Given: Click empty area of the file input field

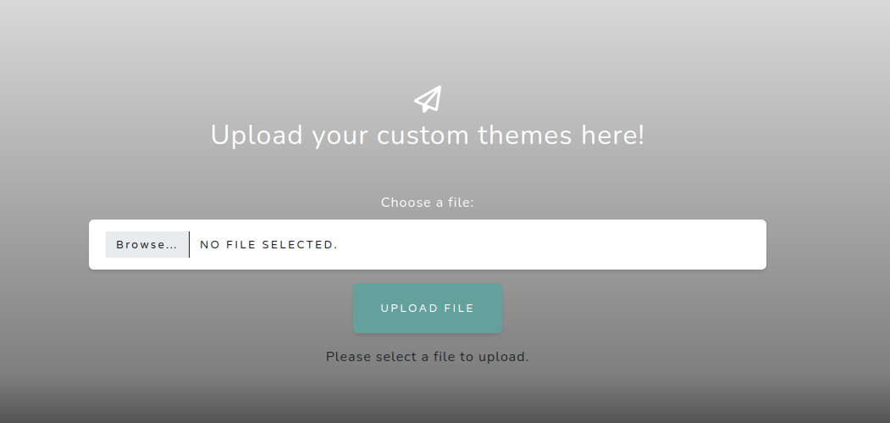Looking at the screenshot, I should (550, 245).
